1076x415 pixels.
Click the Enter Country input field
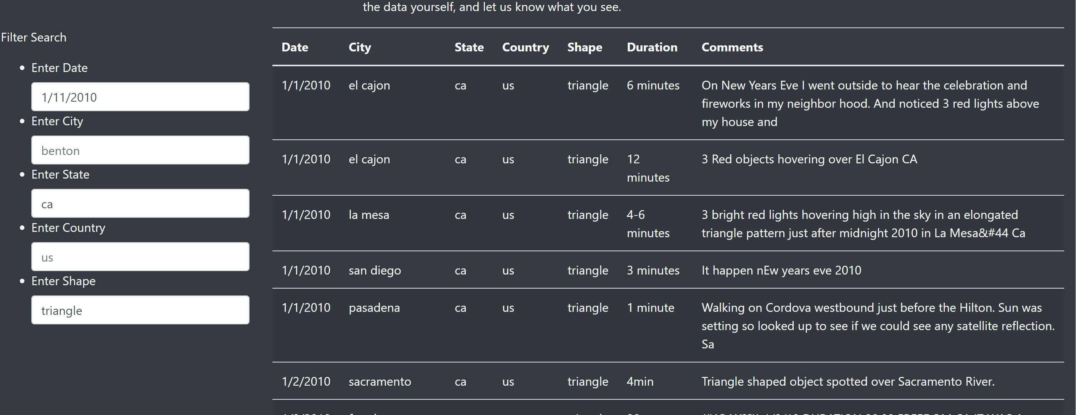tap(140, 257)
